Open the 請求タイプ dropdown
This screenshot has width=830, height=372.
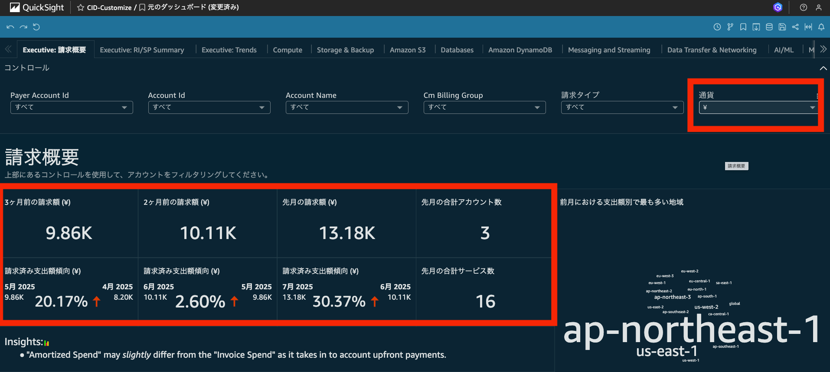click(x=622, y=107)
